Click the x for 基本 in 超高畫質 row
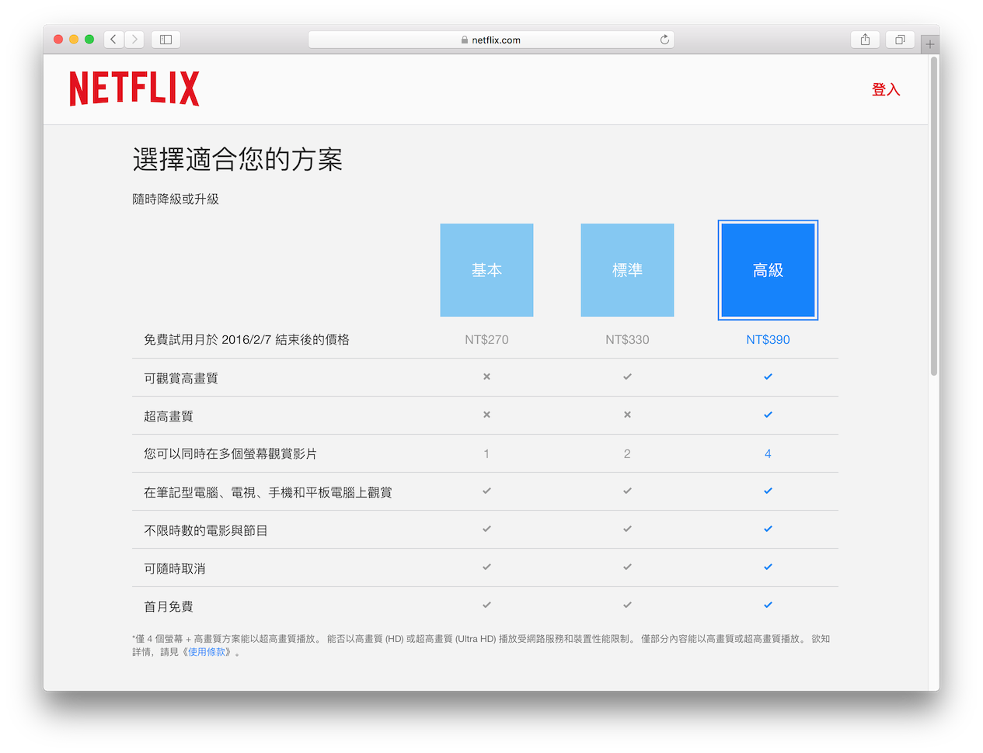Image resolution: width=983 pixels, height=753 pixels. point(486,415)
